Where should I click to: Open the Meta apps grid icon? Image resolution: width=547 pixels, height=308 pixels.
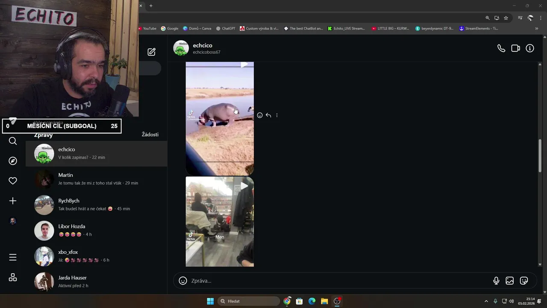pyautogui.click(x=13, y=277)
